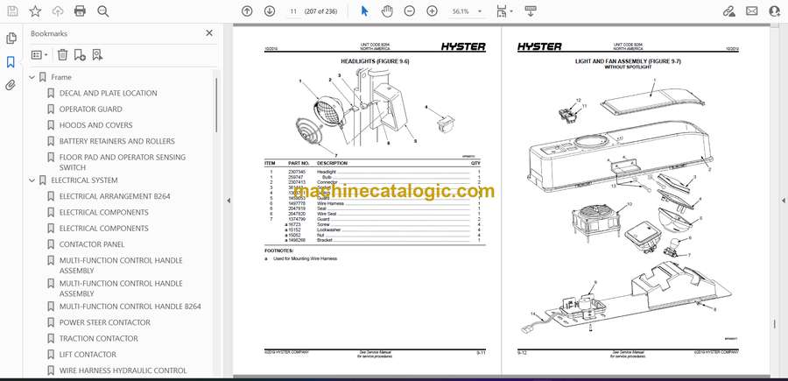Click the page number field showing 11
This screenshot has width=788, height=381.
293,11
